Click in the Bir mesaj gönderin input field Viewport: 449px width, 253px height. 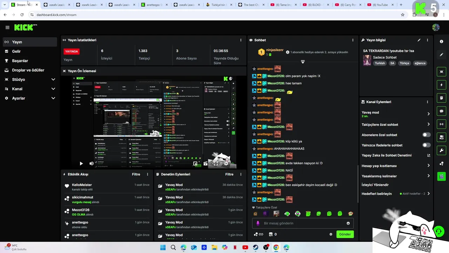tap(303, 223)
